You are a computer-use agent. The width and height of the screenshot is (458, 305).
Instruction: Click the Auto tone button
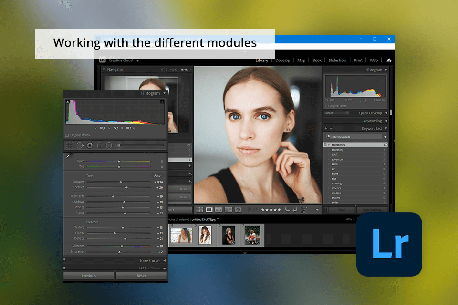pyautogui.click(x=157, y=175)
